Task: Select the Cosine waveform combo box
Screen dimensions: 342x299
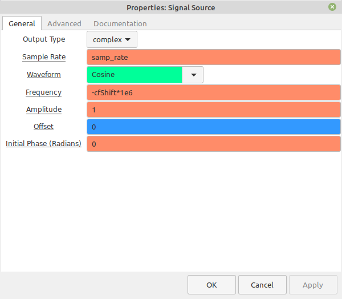Action: (145, 75)
